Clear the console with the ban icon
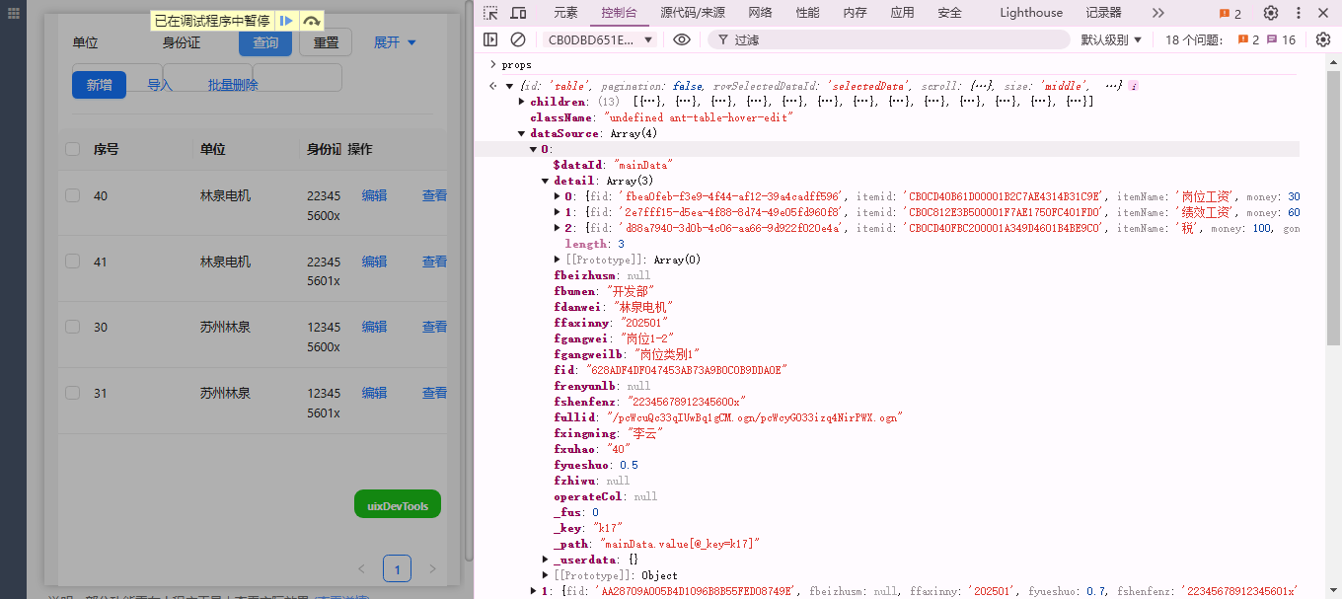The image size is (1342, 599). coord(518,39)
